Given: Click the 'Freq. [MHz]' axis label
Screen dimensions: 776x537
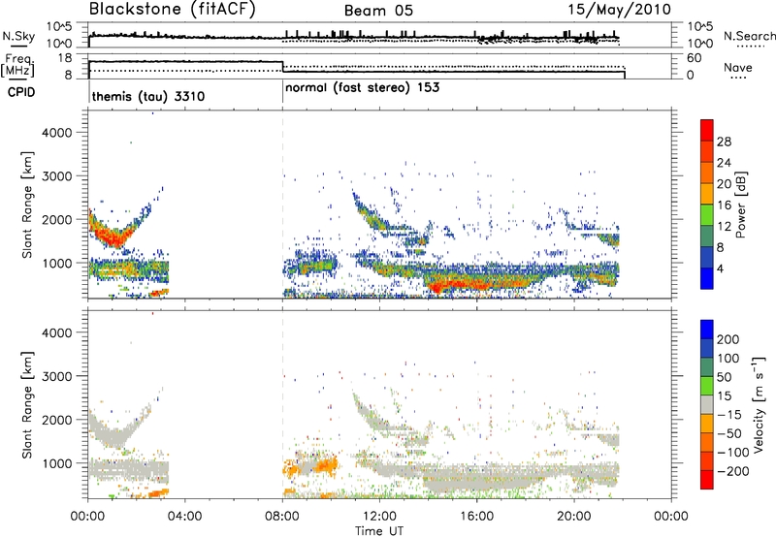Looking at the screenshot, I should [17, 66].
